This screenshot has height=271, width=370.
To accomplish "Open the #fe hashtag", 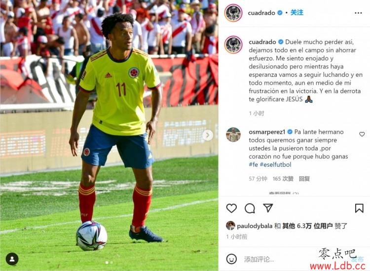I will [253, 164].
